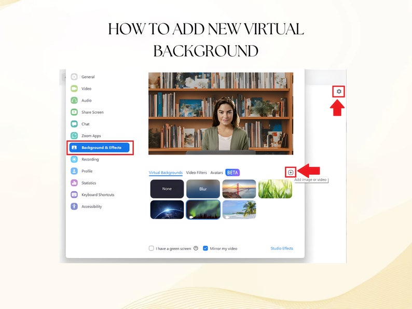The image size is (412, 309).
Task: Click the Audio headphones icon
Action: [x=74, y=100]
